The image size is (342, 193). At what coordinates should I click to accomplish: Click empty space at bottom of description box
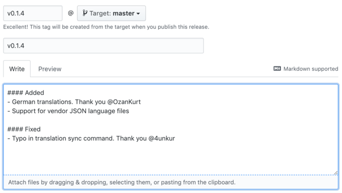[171, 159]
